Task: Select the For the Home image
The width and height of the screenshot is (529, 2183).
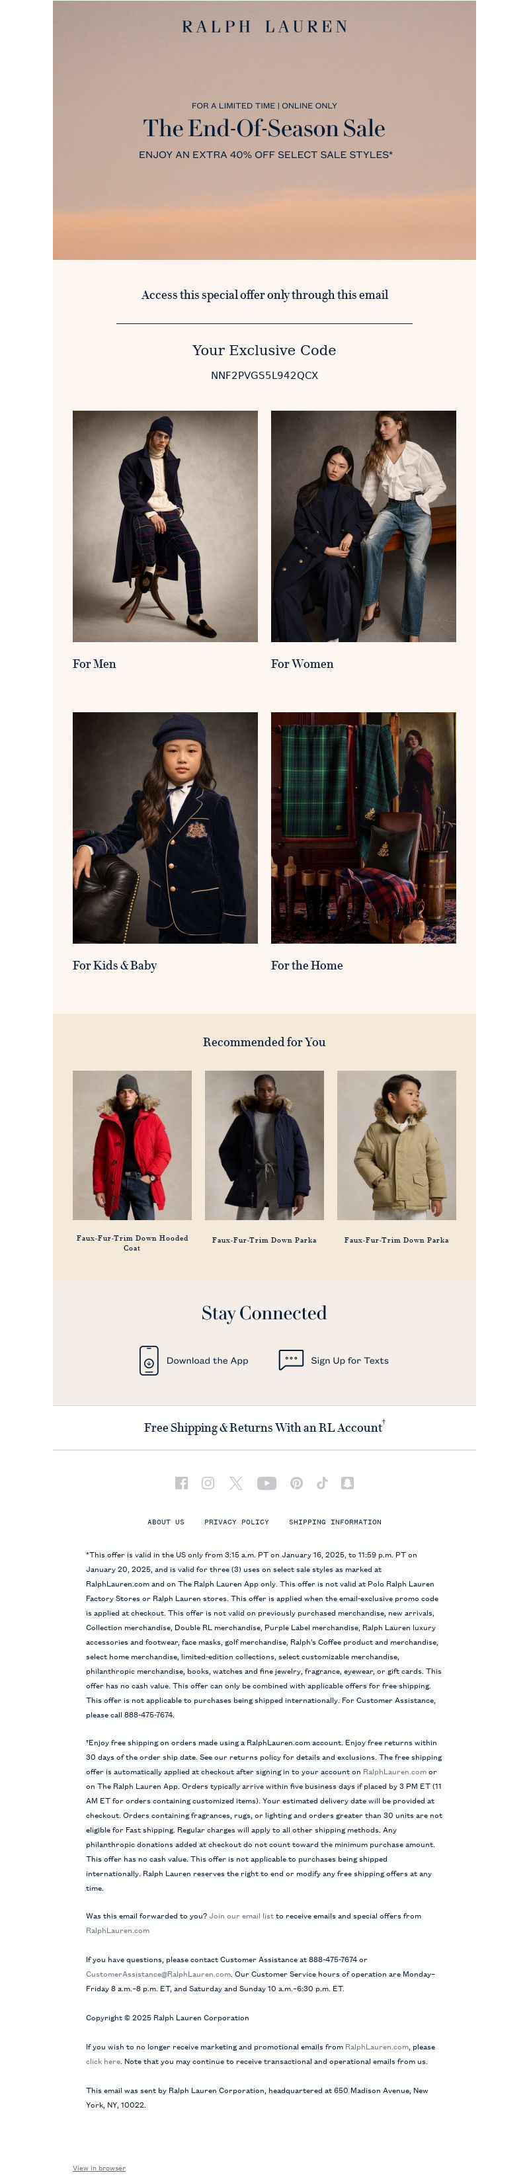Action: pos(364,827)
